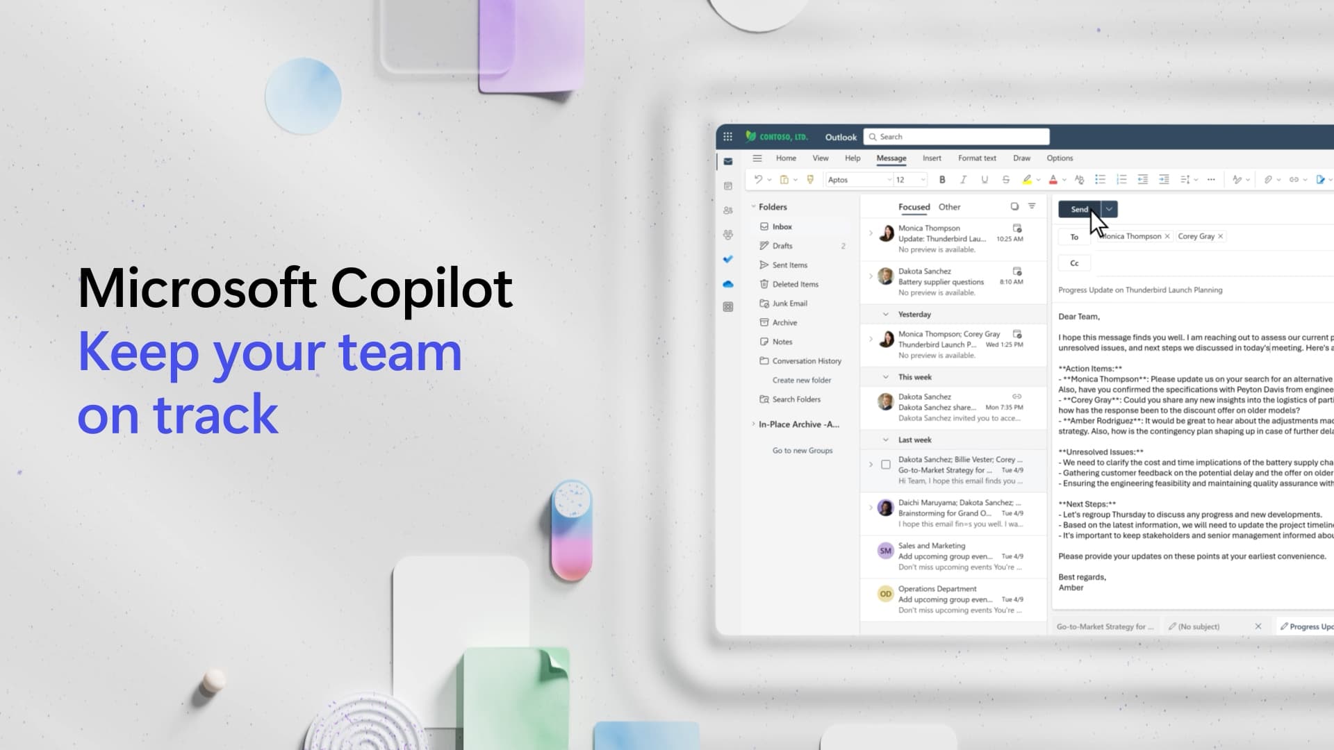Viewport: 1334px width, 750px height.
Task: Select the Text highlight color icon
Action: click(1027, 179)
